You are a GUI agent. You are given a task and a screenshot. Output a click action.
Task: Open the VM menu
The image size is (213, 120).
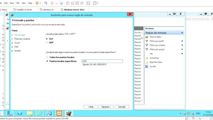coord(18,3)
